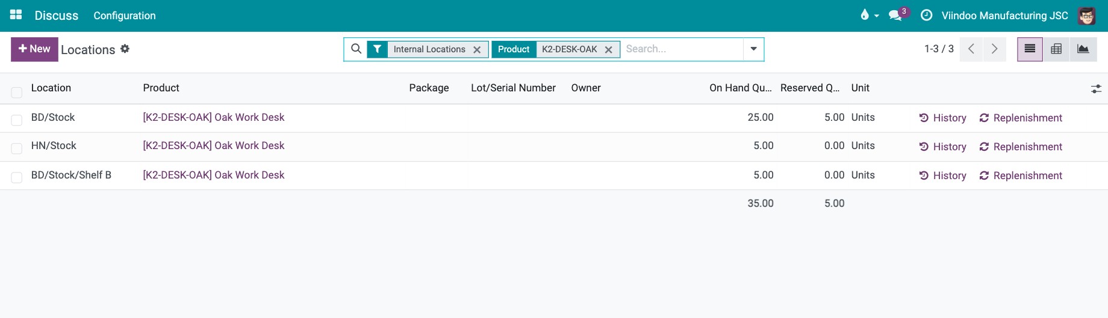Tick the BD/Stock row checkbox
This screenshot has width=1108, height=318.
point(17,120)
